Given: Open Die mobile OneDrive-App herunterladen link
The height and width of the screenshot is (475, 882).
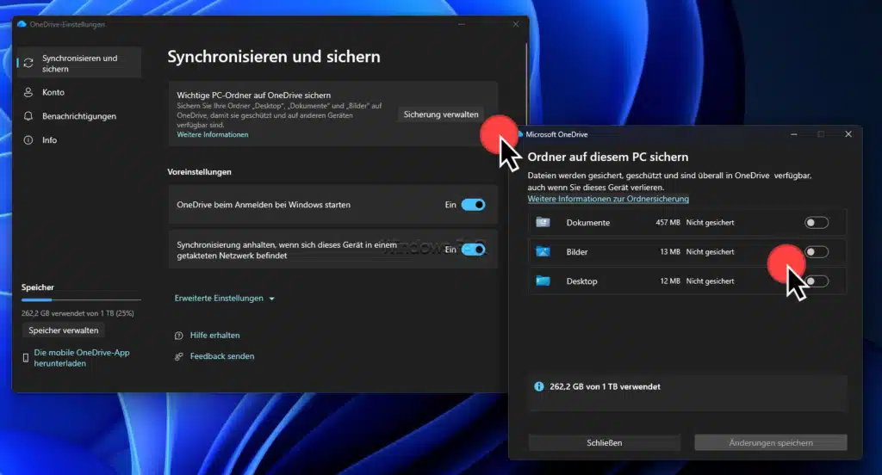Looking at the screenshot, I should click(82, 358).
